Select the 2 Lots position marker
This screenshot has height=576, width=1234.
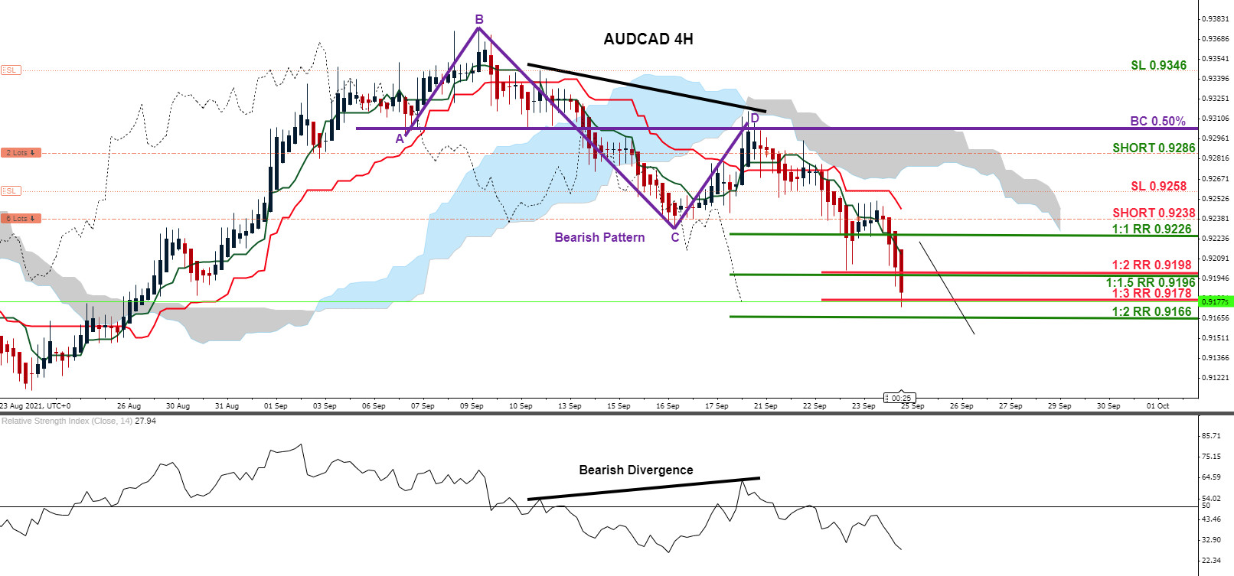point(20,153)
